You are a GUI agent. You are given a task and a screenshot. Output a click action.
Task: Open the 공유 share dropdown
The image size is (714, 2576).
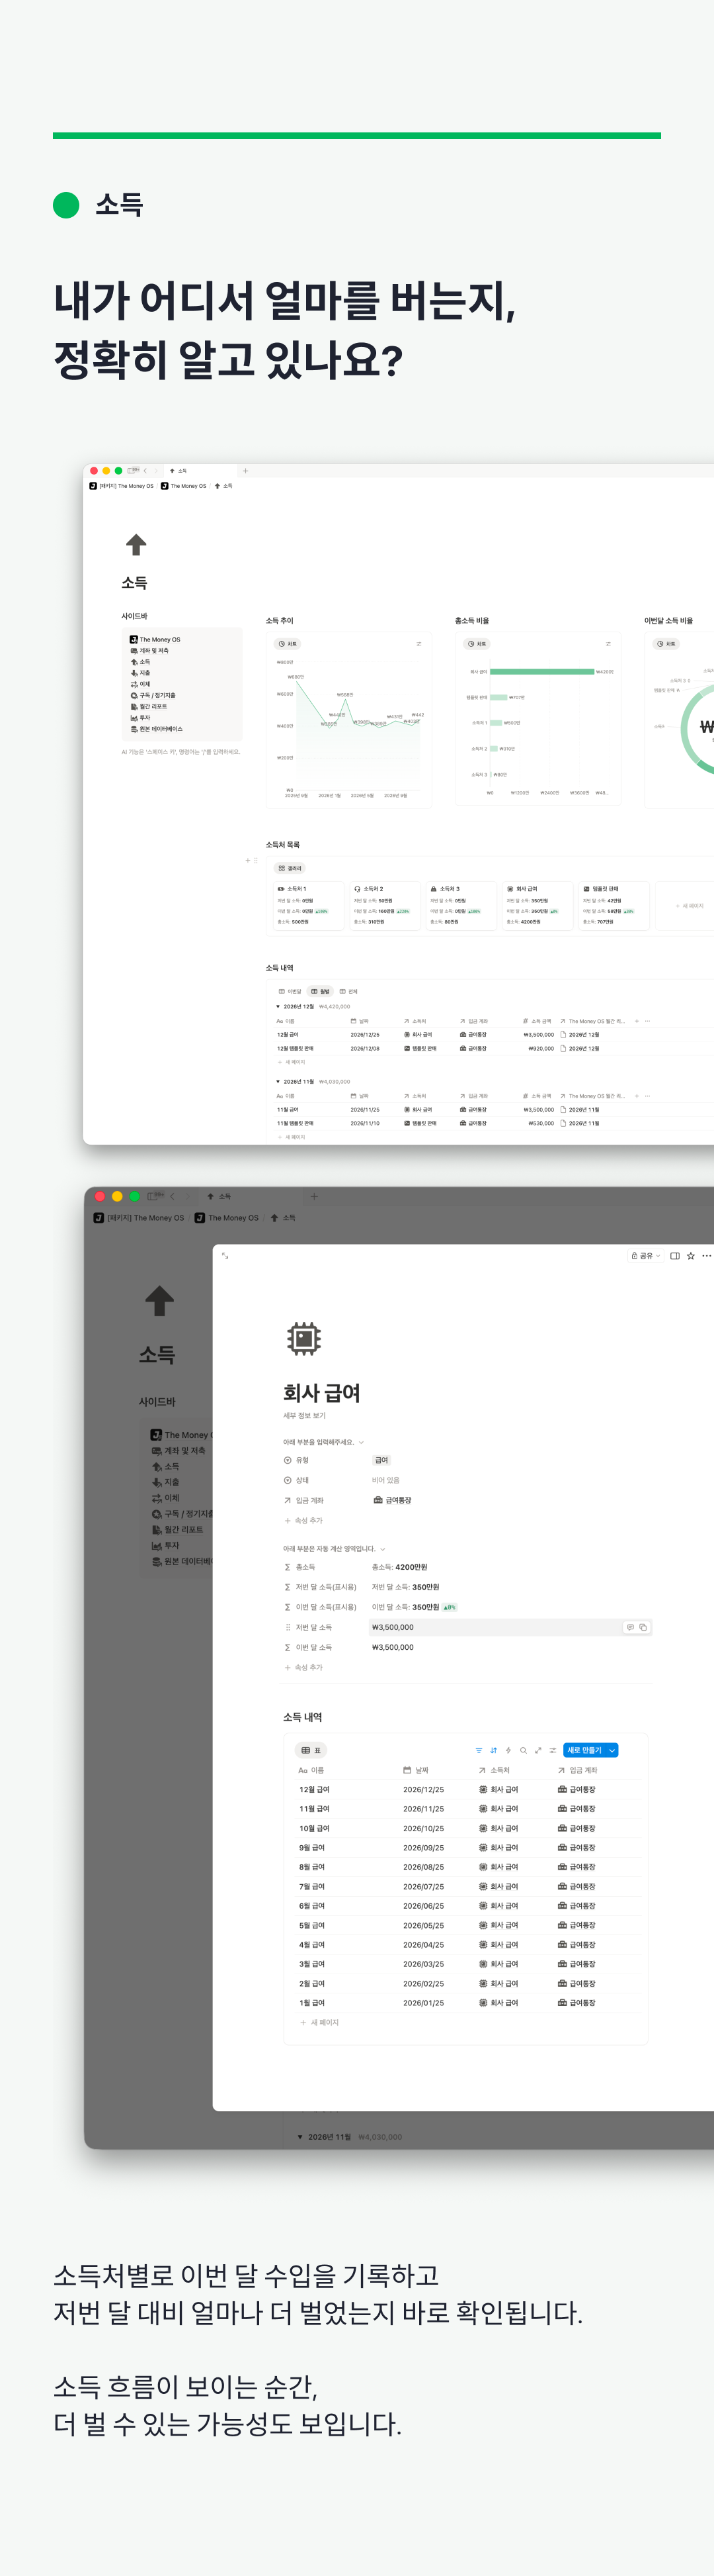[x=645, y=1256]
